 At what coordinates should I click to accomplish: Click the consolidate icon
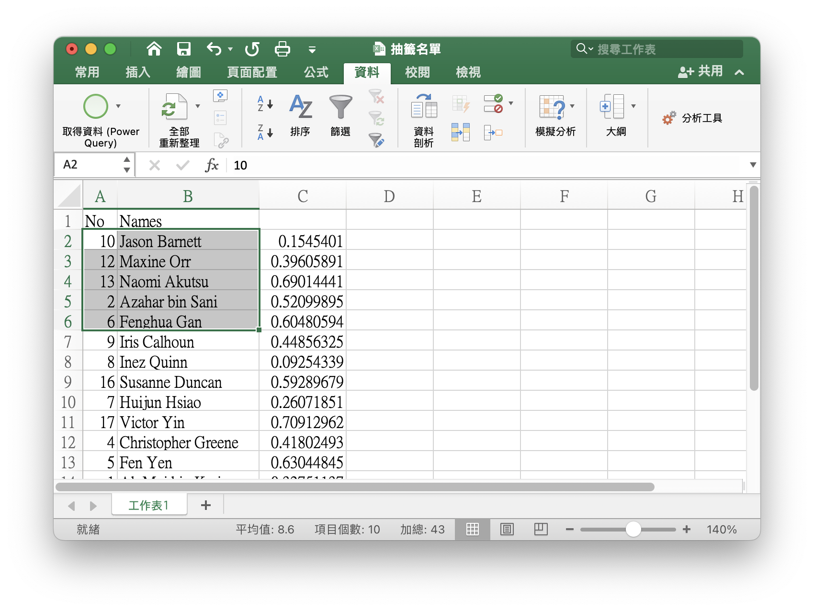(x=493, y=132)
